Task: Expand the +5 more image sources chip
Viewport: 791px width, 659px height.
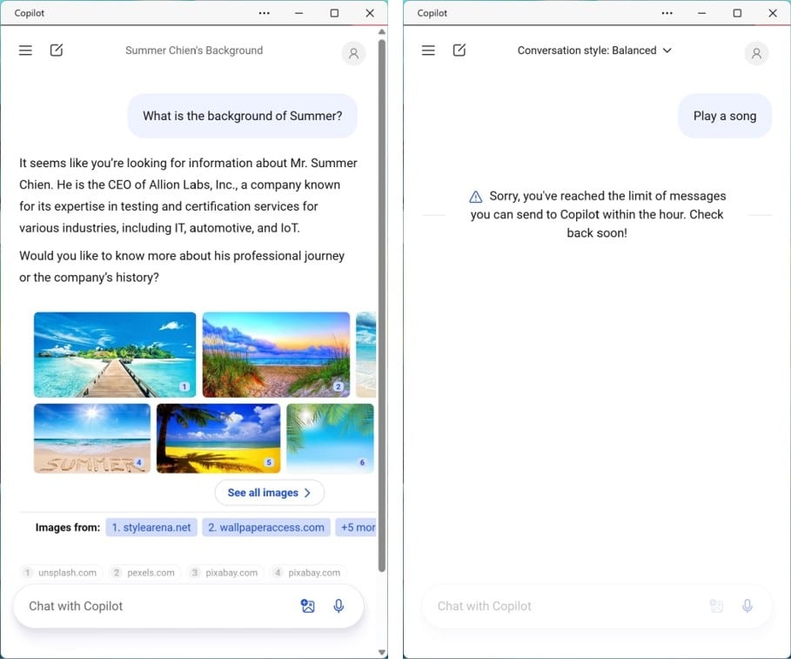Action: pos(356,528)
